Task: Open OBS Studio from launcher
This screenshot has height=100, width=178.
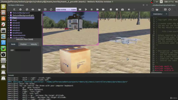Action: pyautogui.click(x=3, y=54)
